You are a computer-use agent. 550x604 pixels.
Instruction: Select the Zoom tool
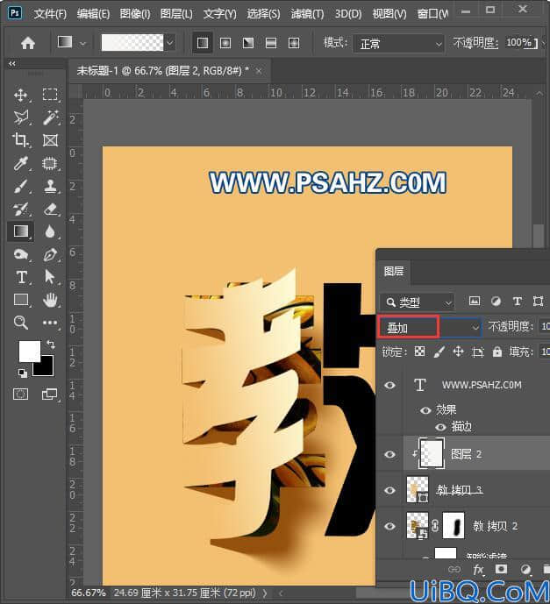[x=20, y=323]
